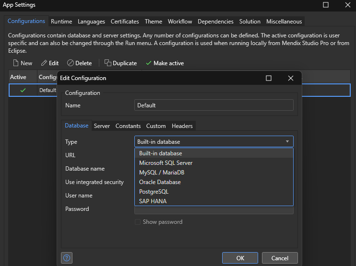Open the Miscellaneous tab

point(284,22)
